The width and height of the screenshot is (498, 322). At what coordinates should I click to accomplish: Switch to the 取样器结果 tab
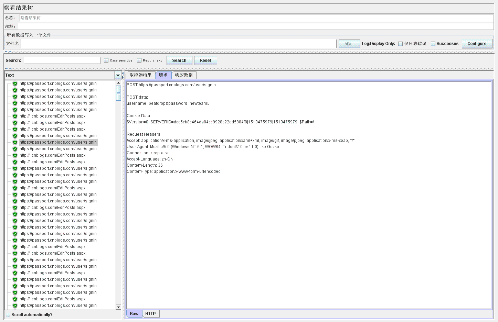tap(140, 75)
